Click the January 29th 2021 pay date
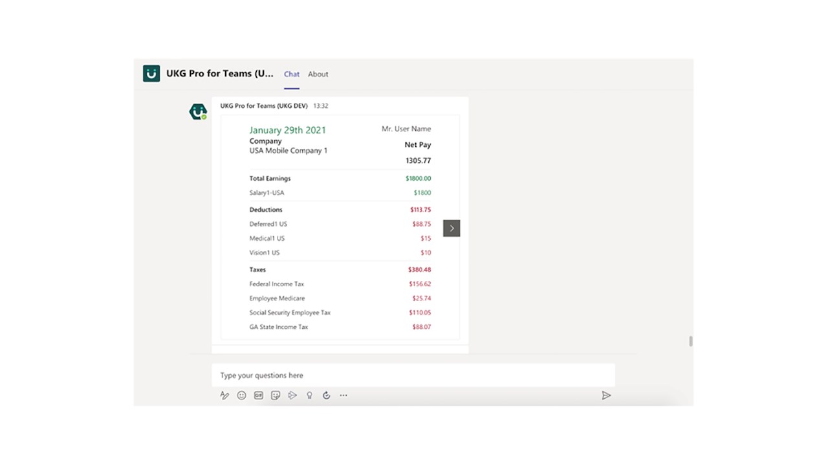 click(288, 130)
